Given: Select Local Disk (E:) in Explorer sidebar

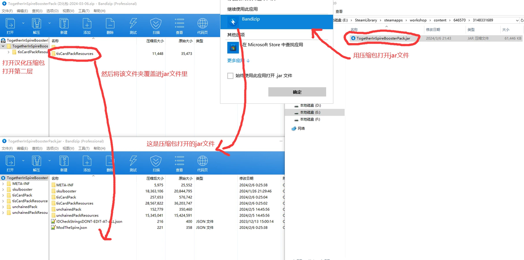Looking at the screenshot, I should click(310, 112).
